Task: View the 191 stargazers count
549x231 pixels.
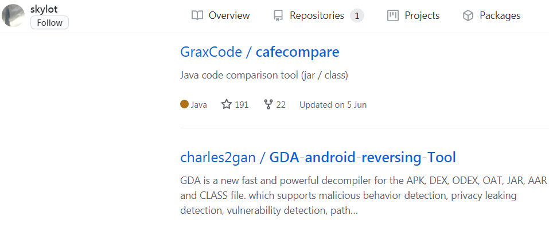Action: click(242, 105)
